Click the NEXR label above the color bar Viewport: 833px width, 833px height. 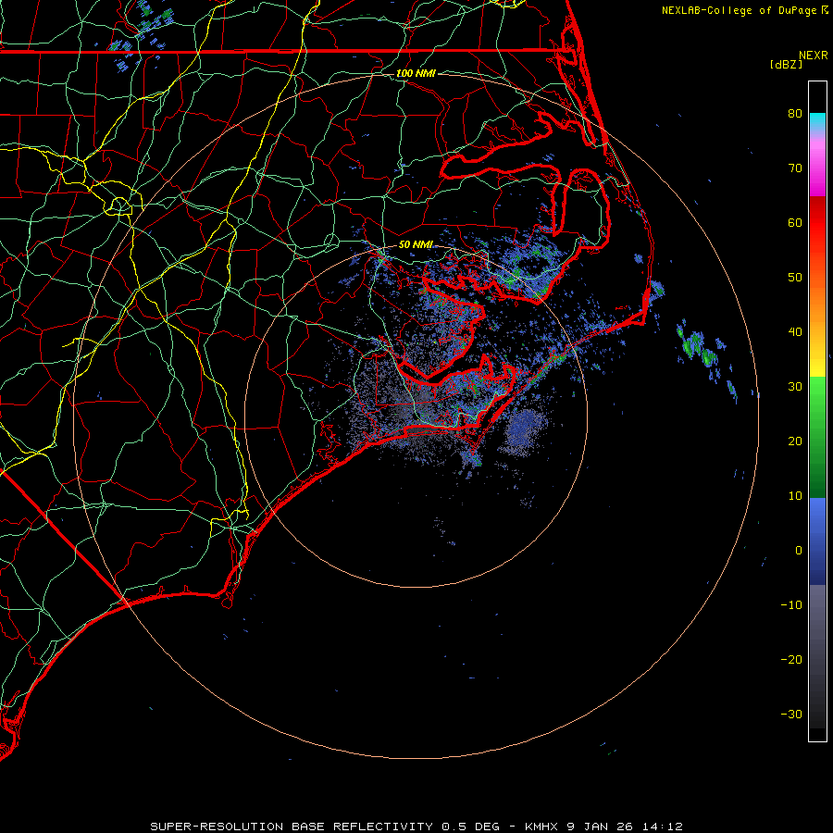[814, 56]
